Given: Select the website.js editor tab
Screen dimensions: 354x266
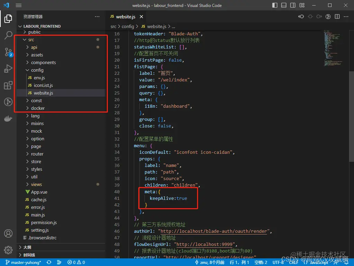Looking at the screenshot, I should tap(126, 17).
